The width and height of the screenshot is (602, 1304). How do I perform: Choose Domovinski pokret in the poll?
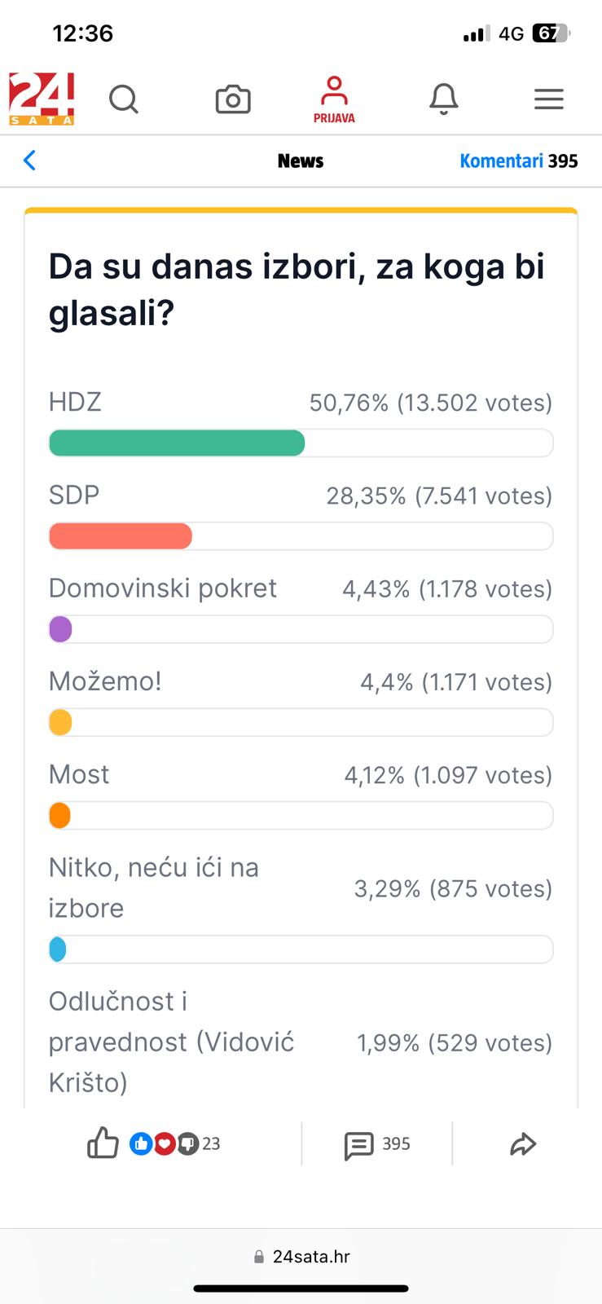163,588
